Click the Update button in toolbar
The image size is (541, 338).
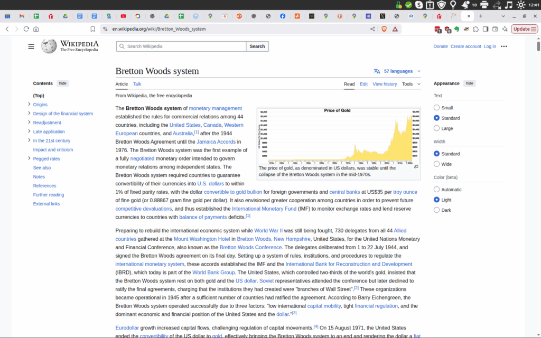525,29
